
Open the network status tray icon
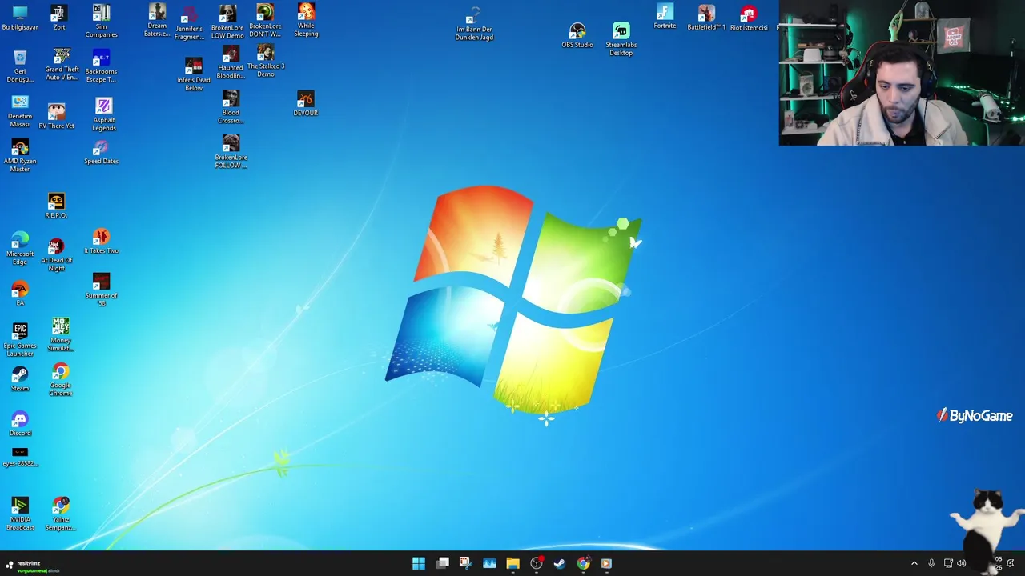(x=948, y=563)
